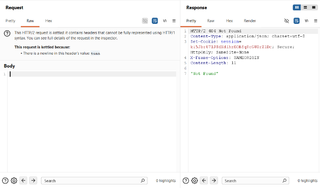Viewport: 320px width, 188px height.
Task: Click into the request Body editor line 1
Action: coord(92,74)
